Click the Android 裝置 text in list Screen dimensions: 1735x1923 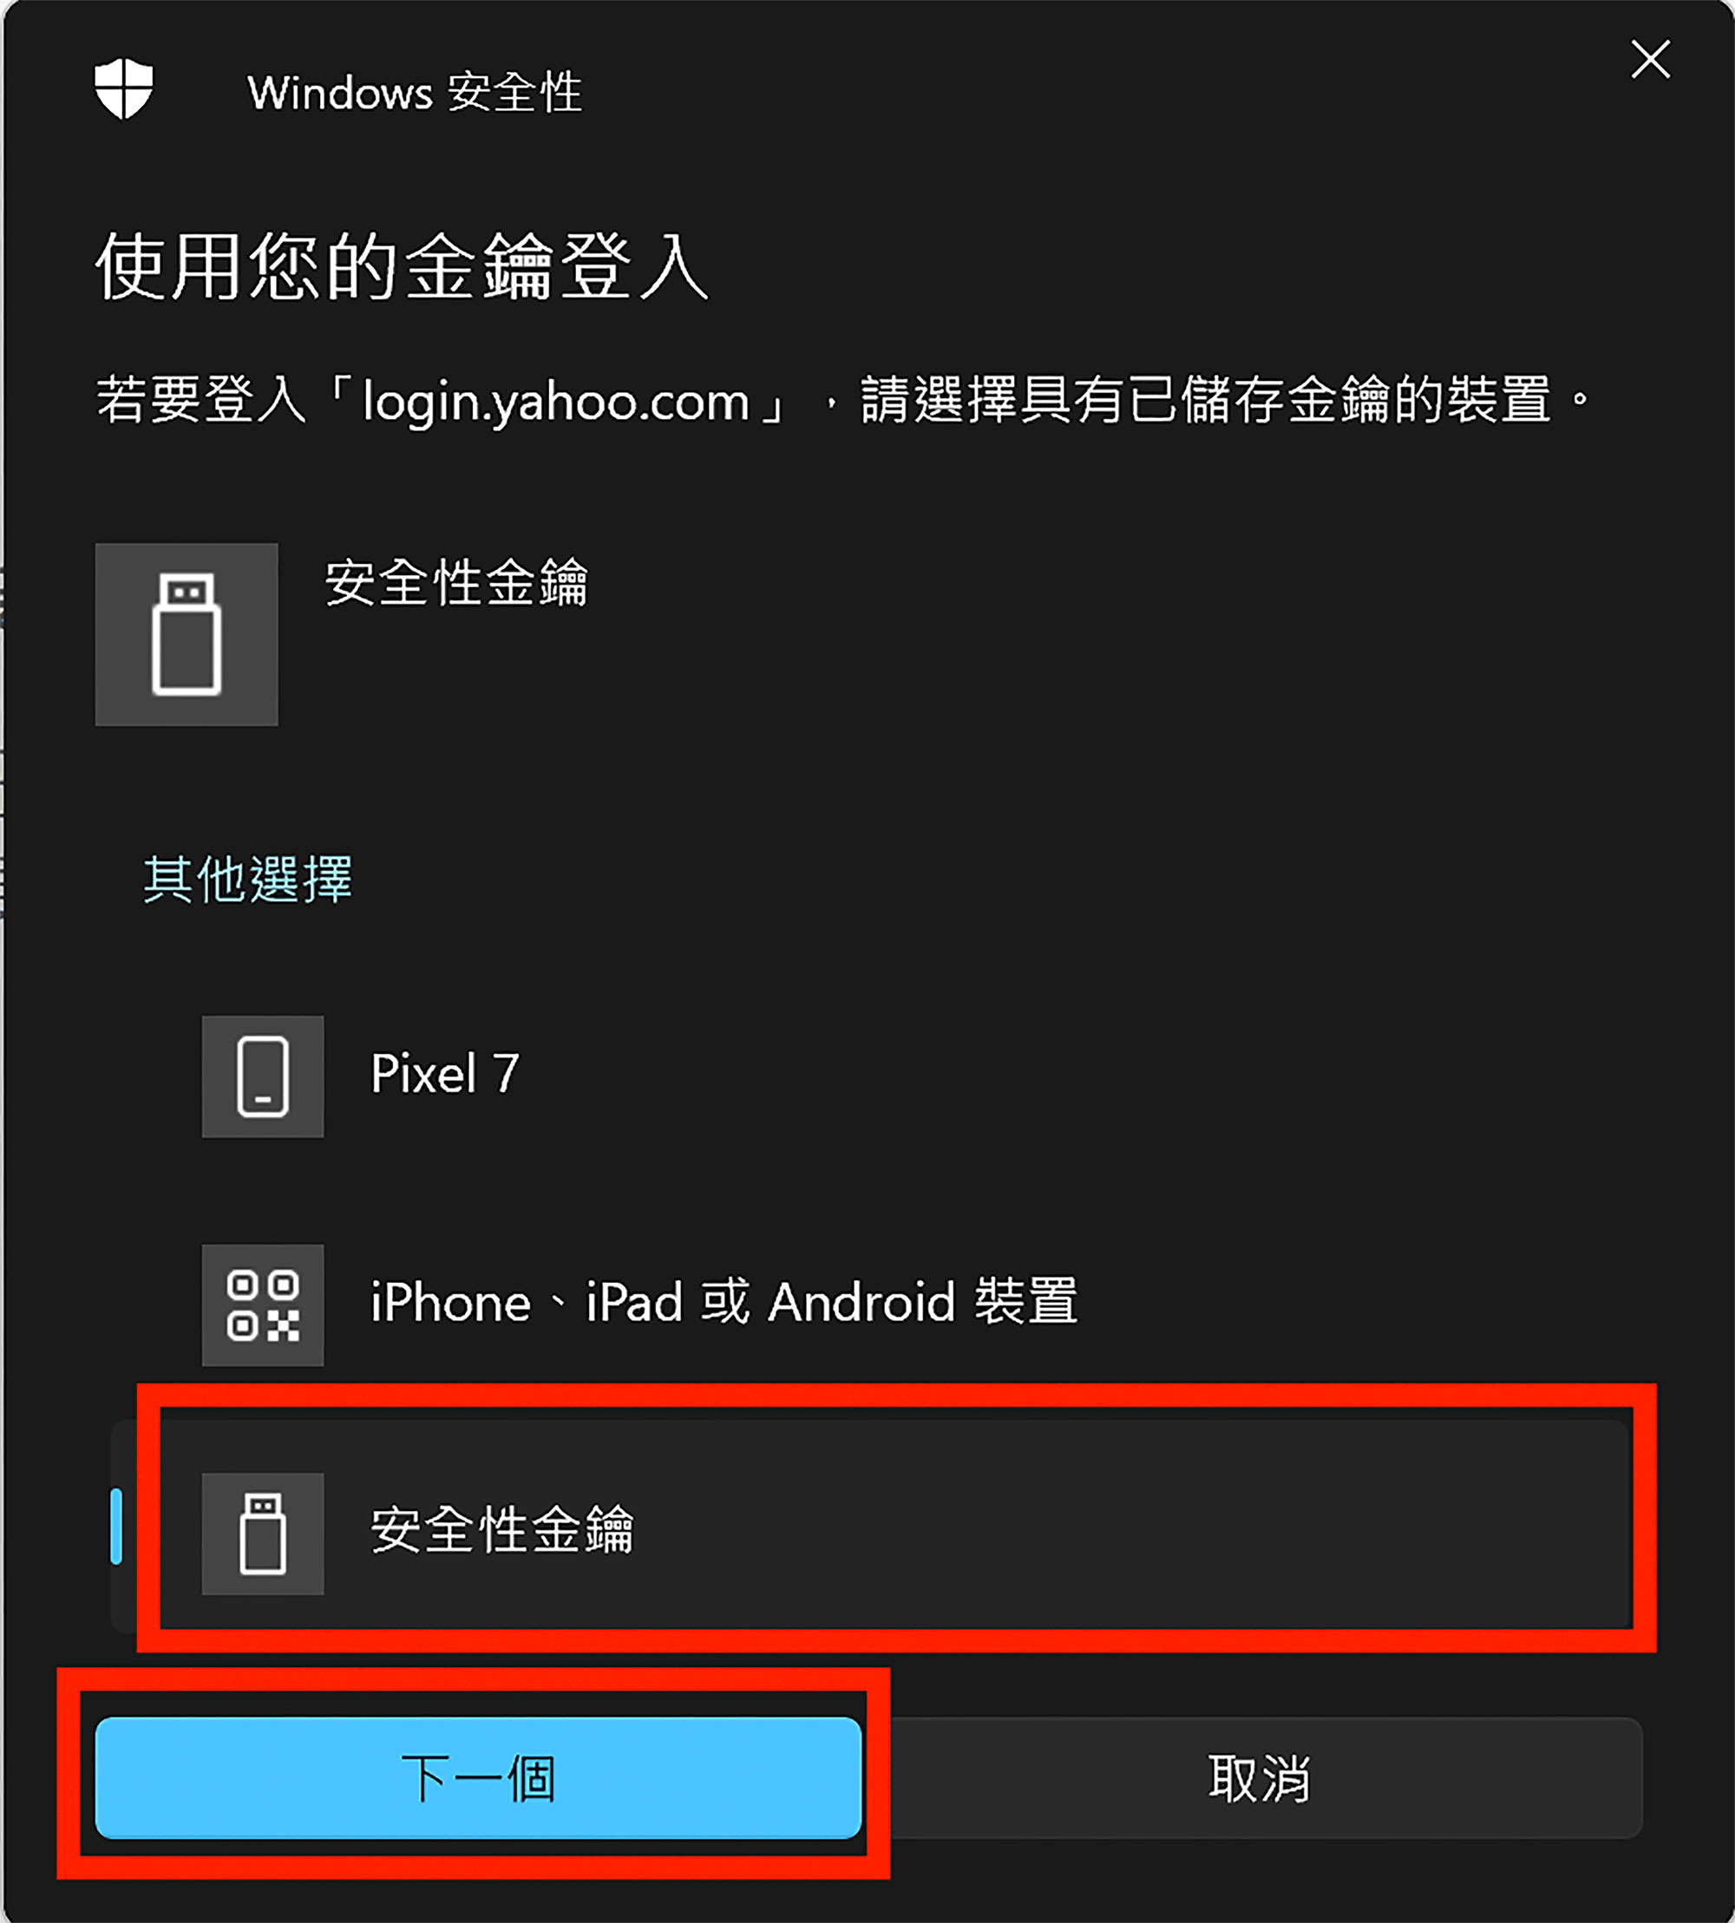[923, 1302]
